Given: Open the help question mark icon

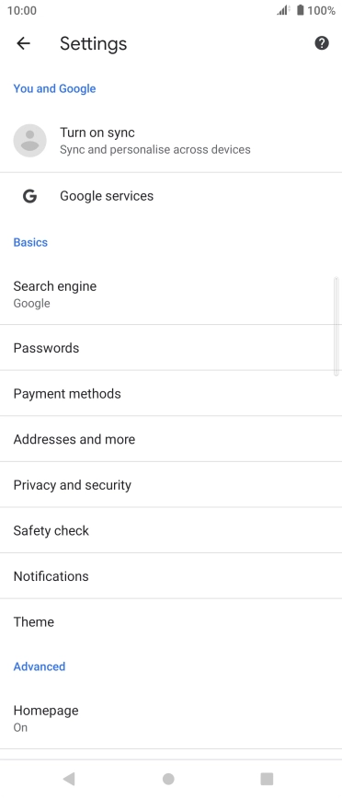Looking at the screenshot, I should point(322,43).
